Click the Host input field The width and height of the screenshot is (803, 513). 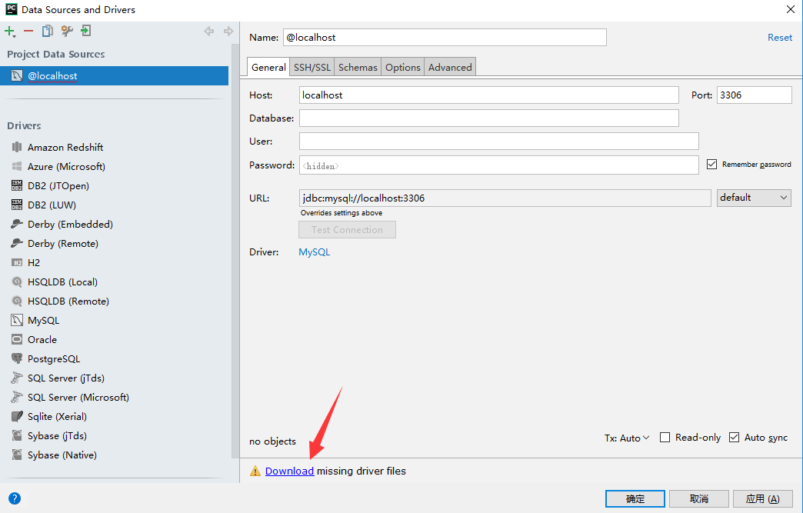click(x=489, y=95)
